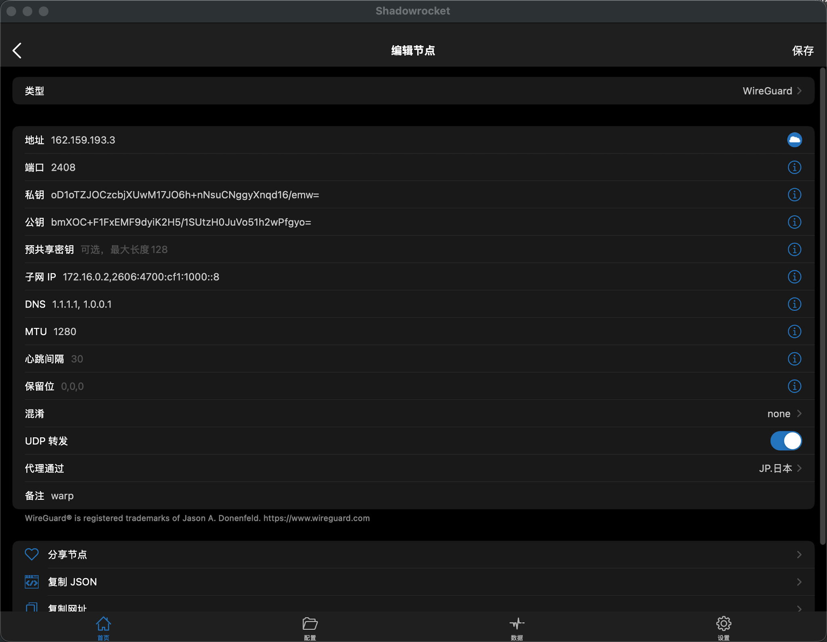This screenshot has width=827, height=642.
Task: Expand obfuscation option showing none
Action: coord(783,414)
